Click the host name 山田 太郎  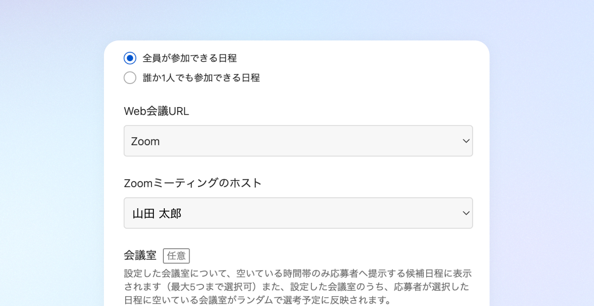click(156, 214)
